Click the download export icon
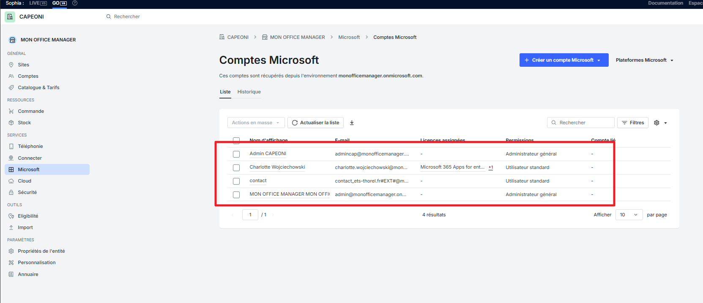The width and height of the screenshot is (703, 303). (x=352, y=123)
